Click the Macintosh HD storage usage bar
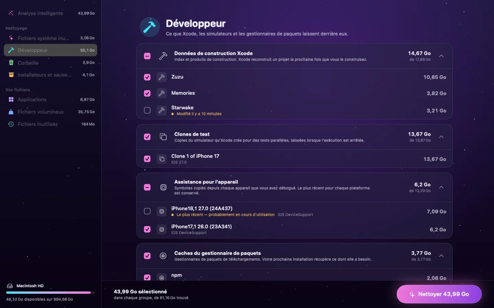This screenshot has height=308, width=494. coord(50,293)
